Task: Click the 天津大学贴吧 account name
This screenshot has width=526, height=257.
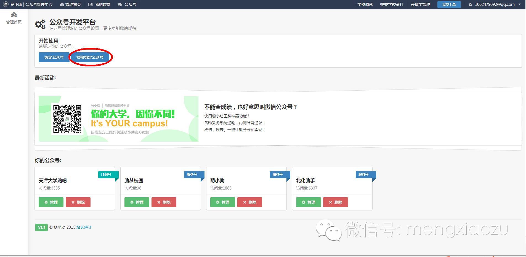Action: (x=53, y=181)
